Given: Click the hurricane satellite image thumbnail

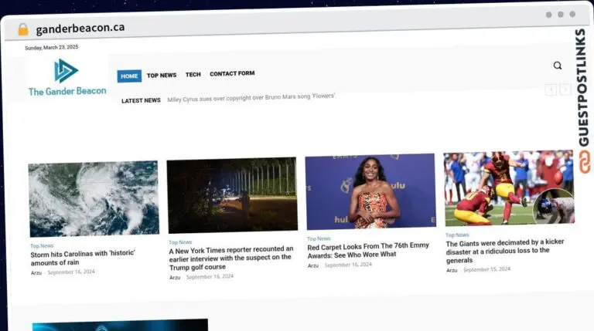Looking at the screenshot, I should tap(94, 198).
